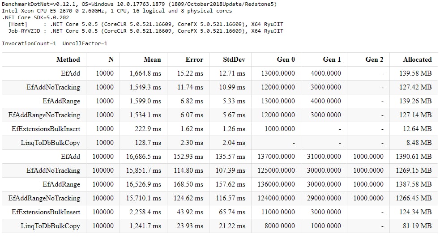This screenshot has height=238, width=444.
Task: Click error value 11.74 ms
Action: click(190, 87)
